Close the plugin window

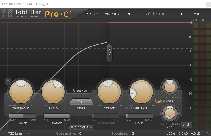coord(208,4)
